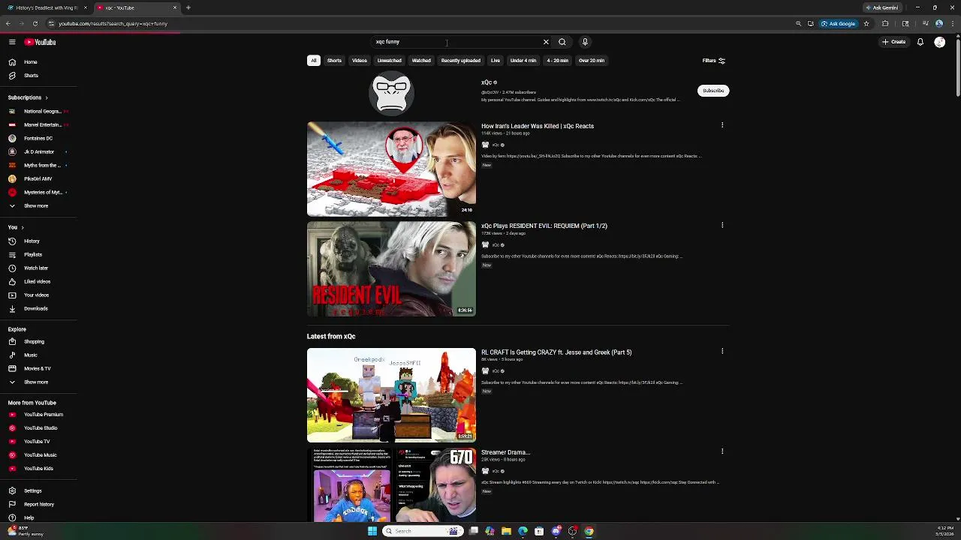Screen dimensions: 961x540
Task: Open YouTube Kids link
Action: [x=38, y=468]
